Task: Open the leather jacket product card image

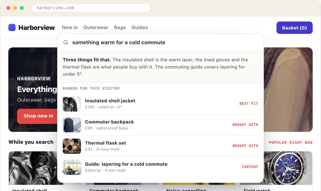Action: click(33, 168)
